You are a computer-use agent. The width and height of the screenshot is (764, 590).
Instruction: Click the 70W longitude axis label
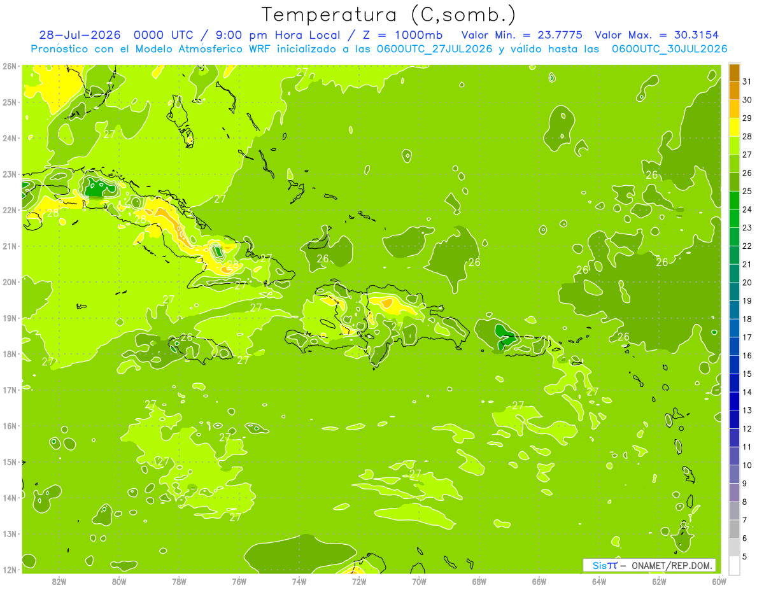[x=419, y=580]
